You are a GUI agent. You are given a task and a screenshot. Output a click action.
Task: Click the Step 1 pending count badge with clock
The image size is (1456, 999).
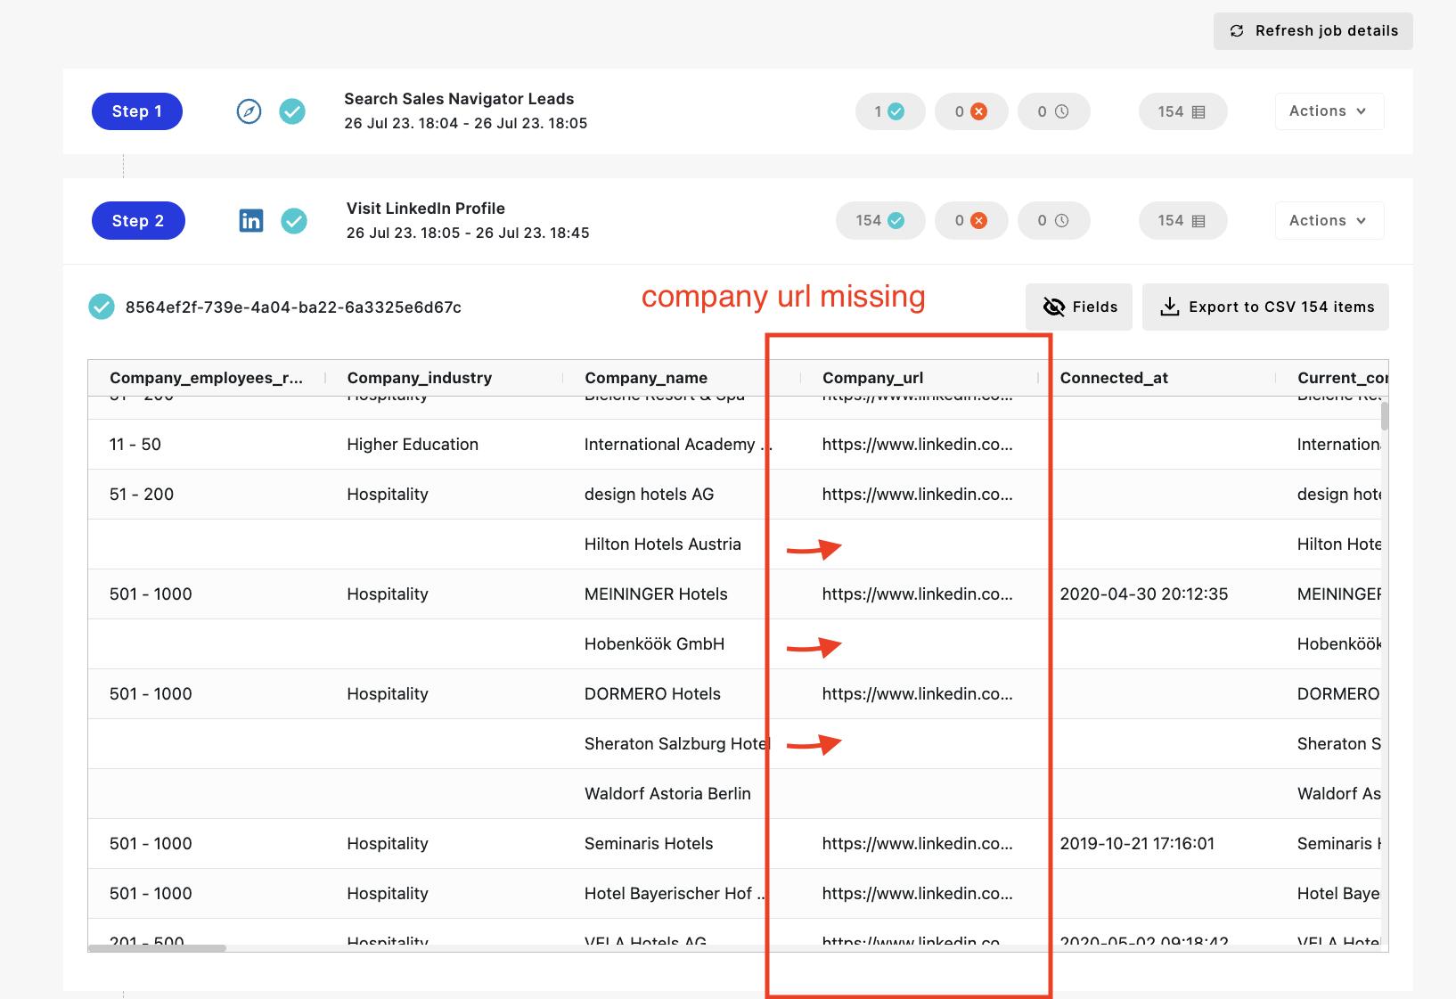[x=1054, y=111]
